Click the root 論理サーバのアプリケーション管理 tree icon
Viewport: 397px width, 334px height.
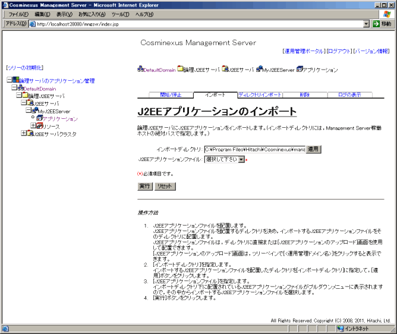15,80
